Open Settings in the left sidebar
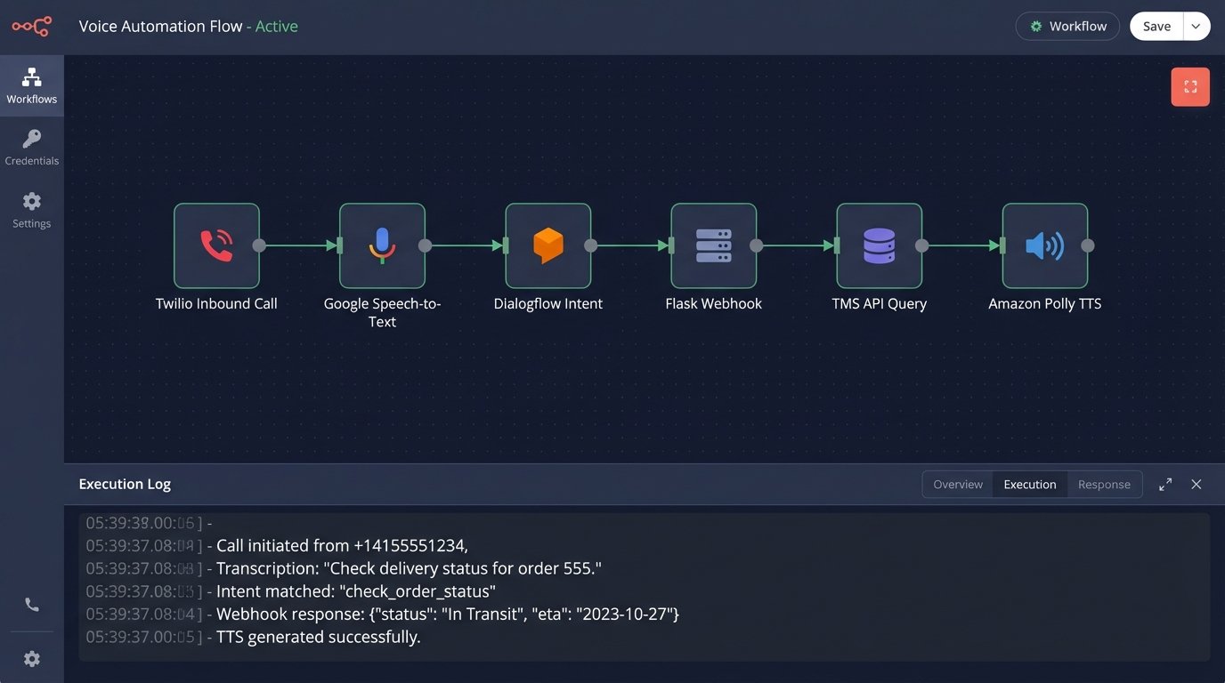 click(x=32, y=210)
